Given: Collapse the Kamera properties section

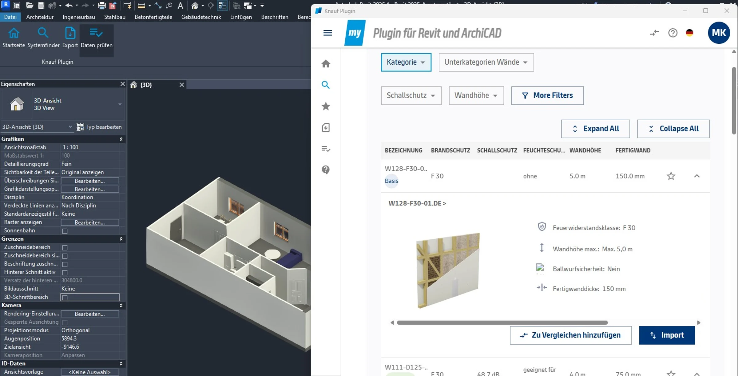Looking at the screenshot, I should (121, 305).
